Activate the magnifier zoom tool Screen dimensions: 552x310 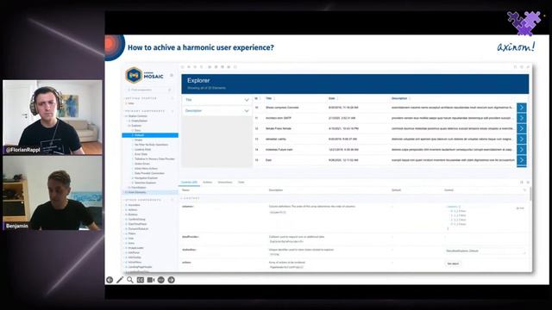click(130, 280)
